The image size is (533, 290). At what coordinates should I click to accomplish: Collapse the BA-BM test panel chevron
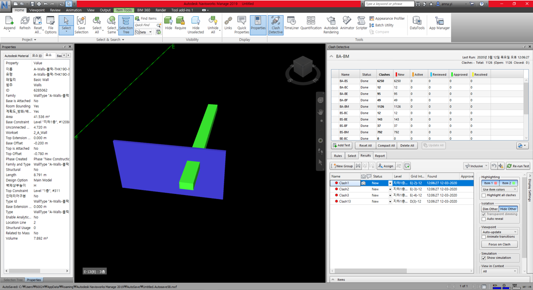pos(332,56)
